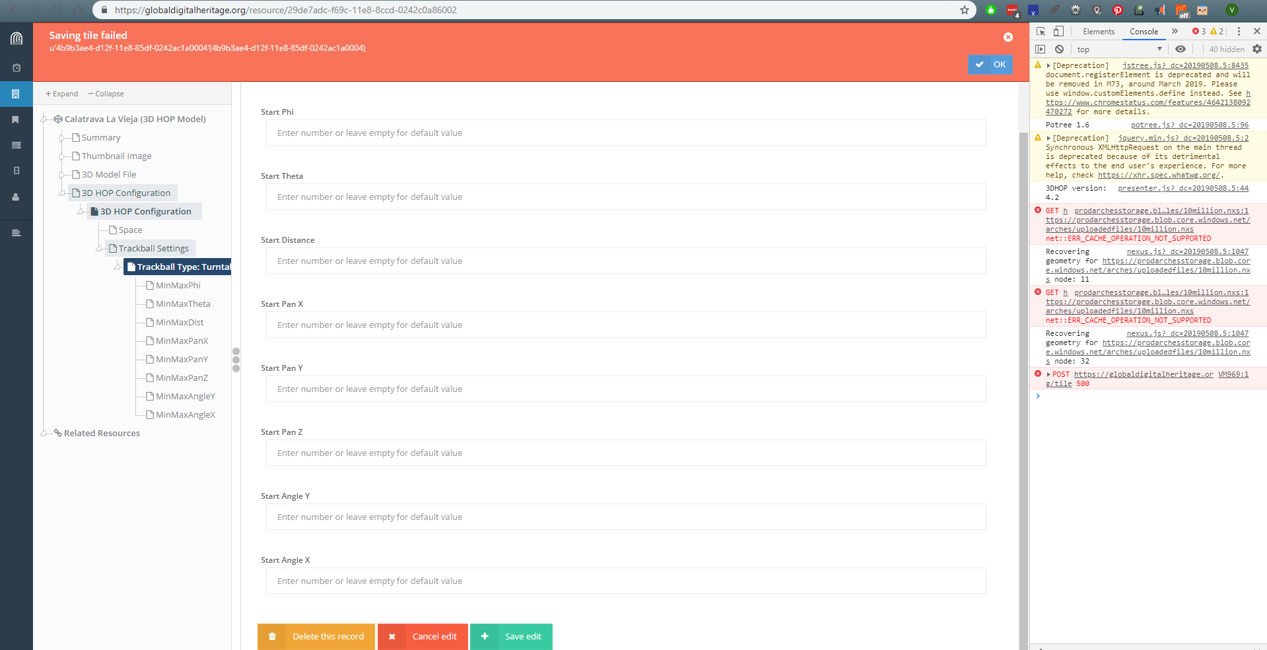1267x650 pixels.
Task: Collapse the Trackball Settings tree node
Action: [100, 248]
